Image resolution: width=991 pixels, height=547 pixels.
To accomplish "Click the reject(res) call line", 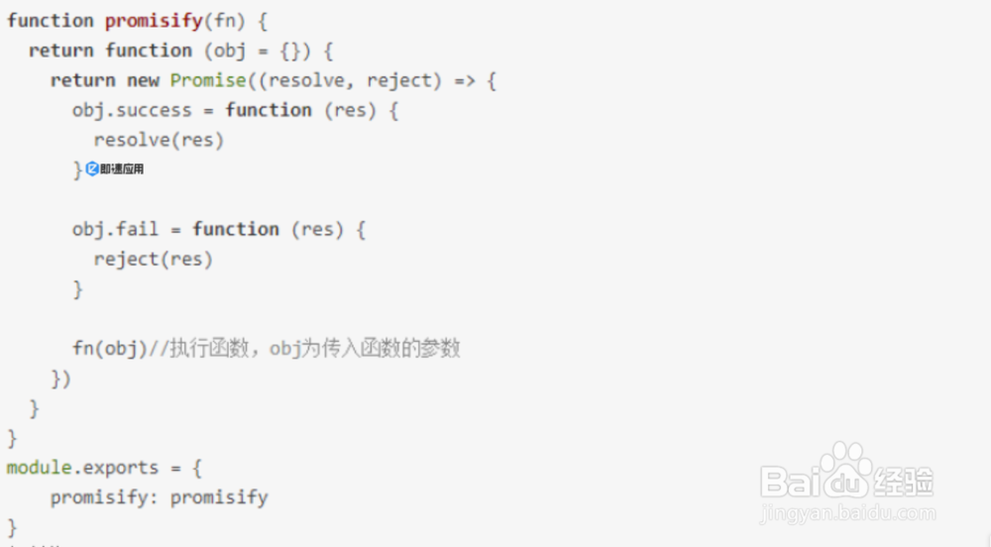I will tap(153, 259).
